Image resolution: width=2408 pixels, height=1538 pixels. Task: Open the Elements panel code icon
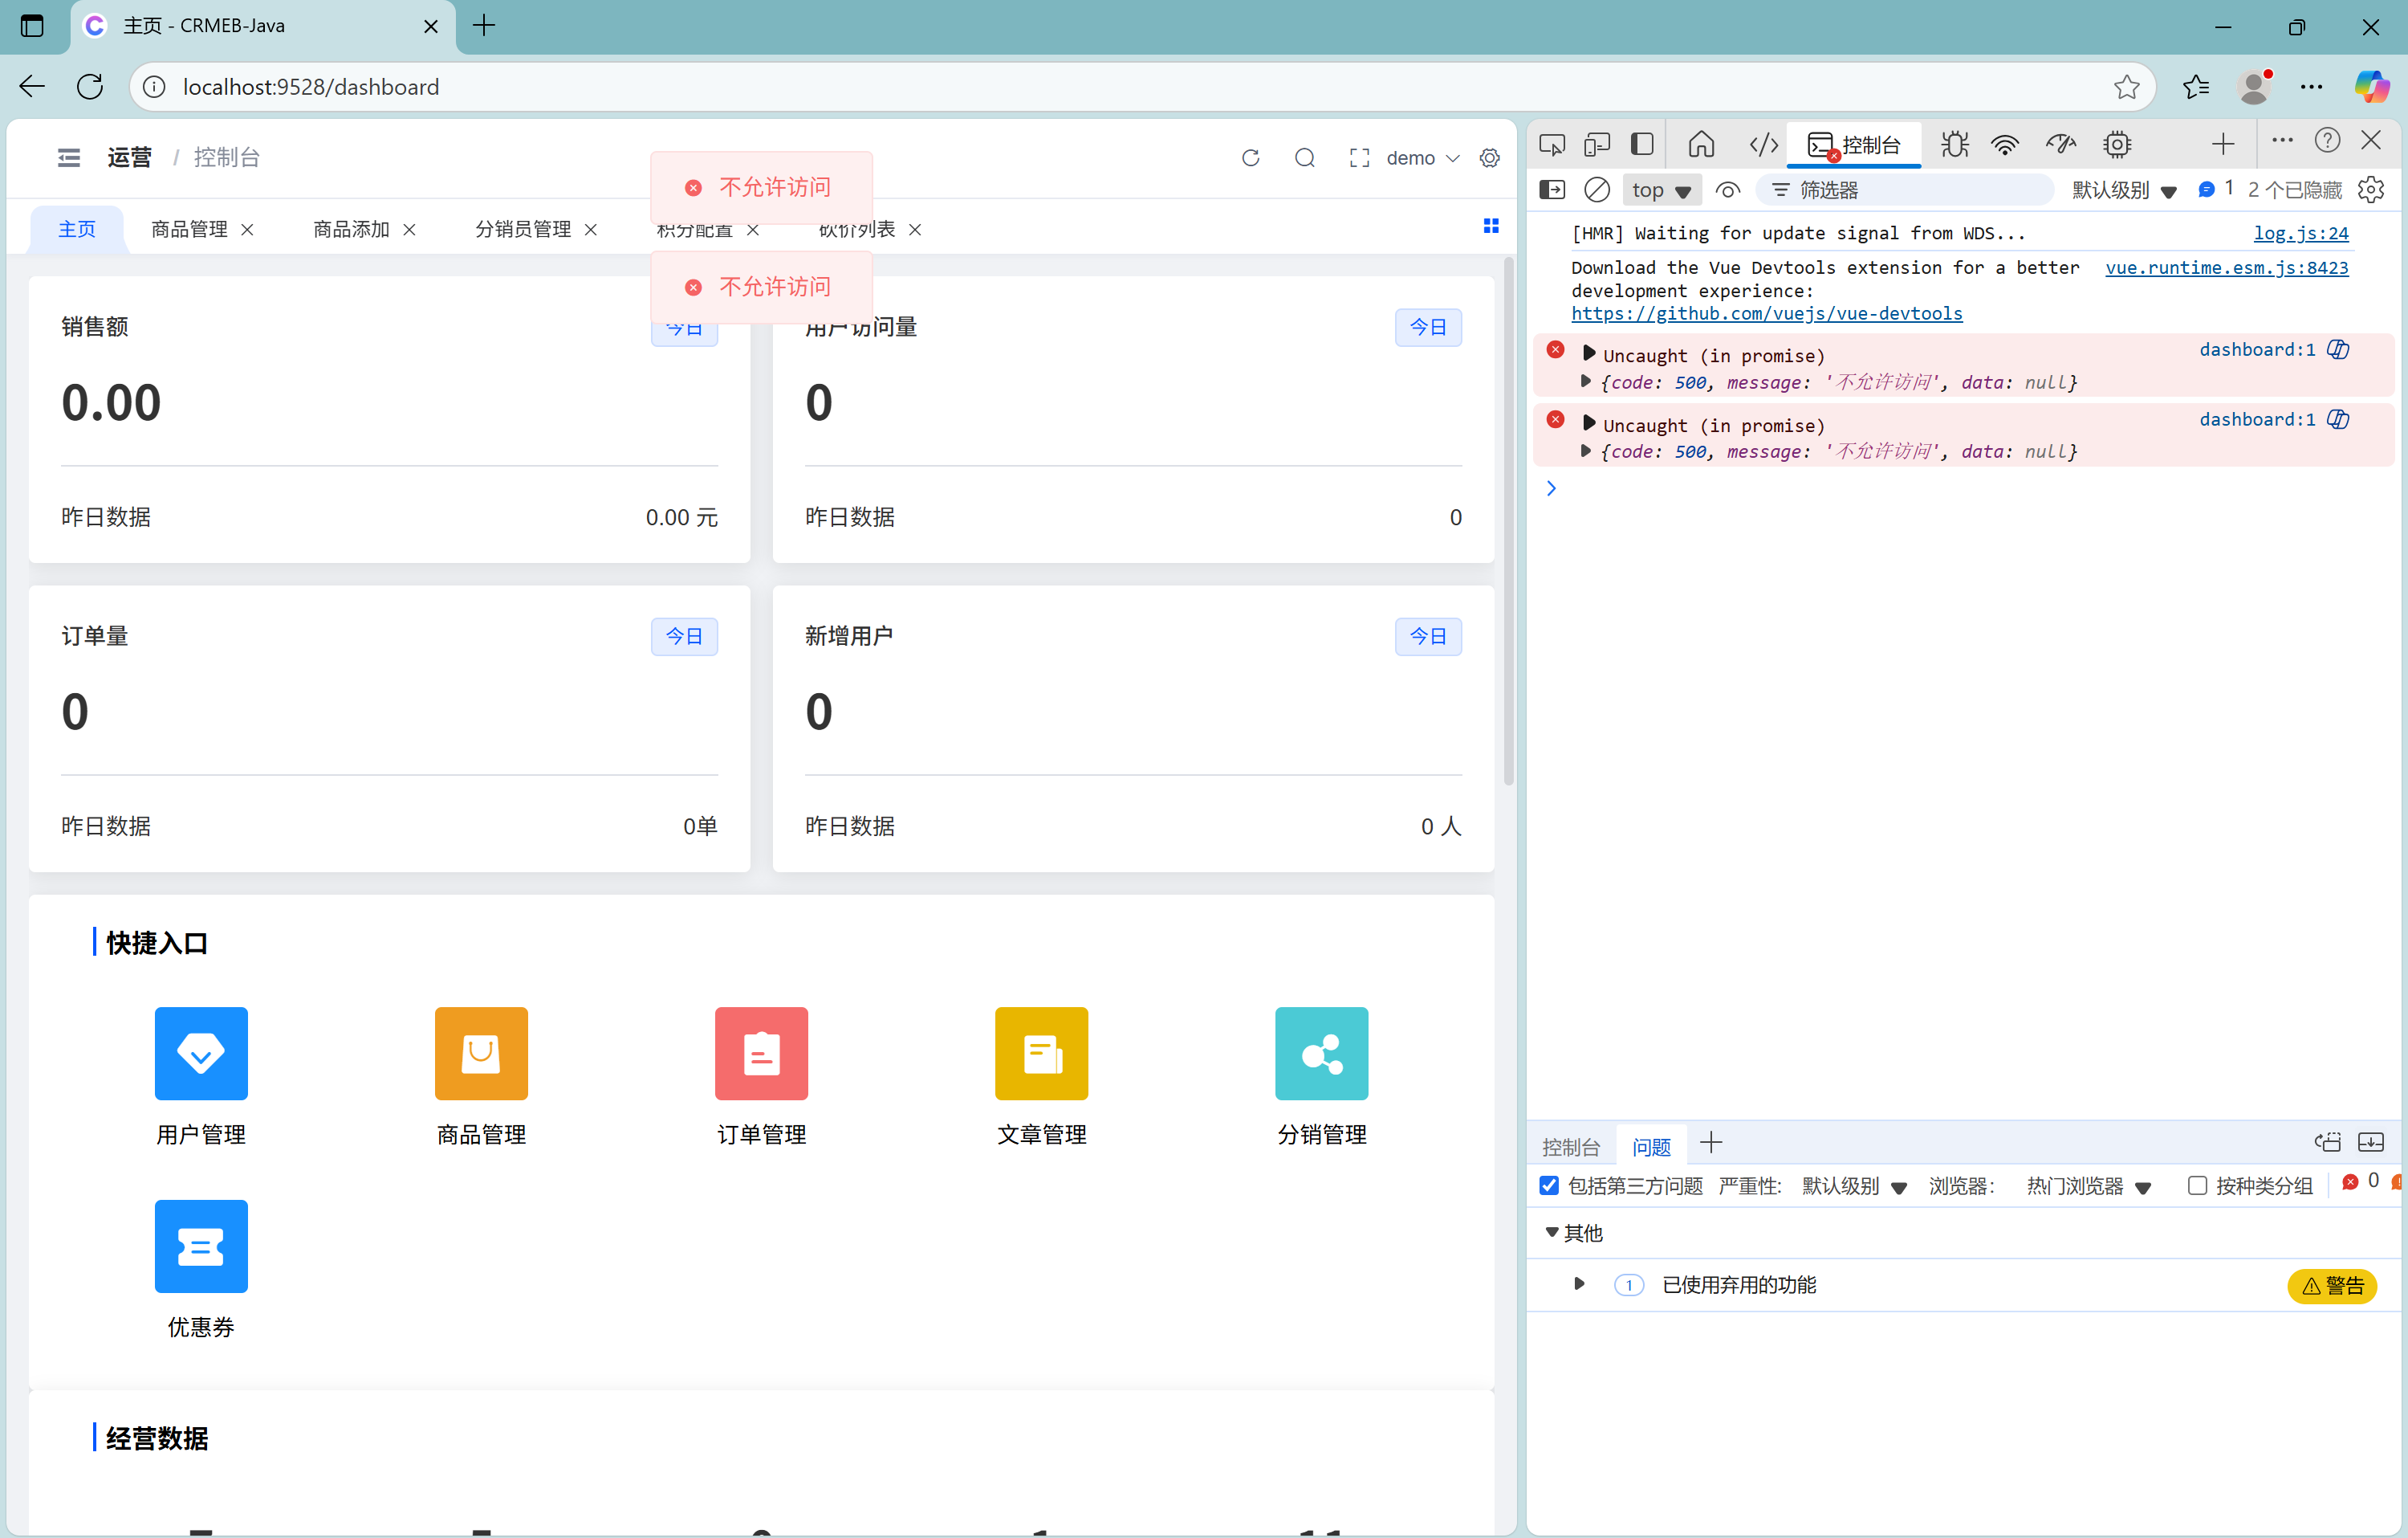(x=1763, y=144)
